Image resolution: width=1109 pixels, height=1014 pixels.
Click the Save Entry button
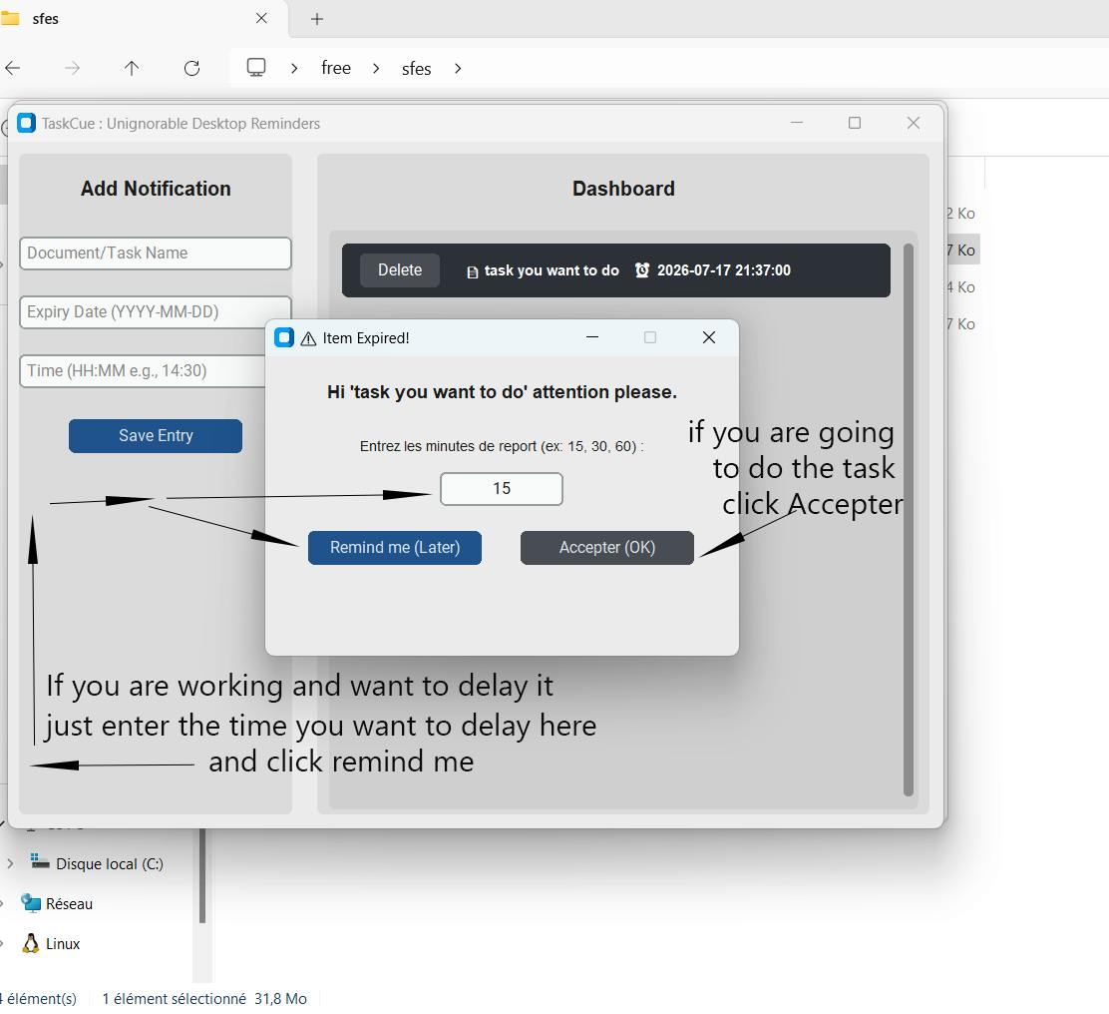coord(156,436)
